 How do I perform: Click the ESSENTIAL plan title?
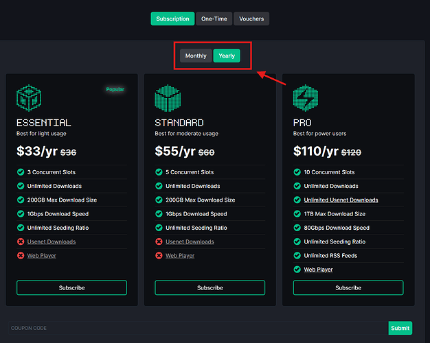coord(44,123)
